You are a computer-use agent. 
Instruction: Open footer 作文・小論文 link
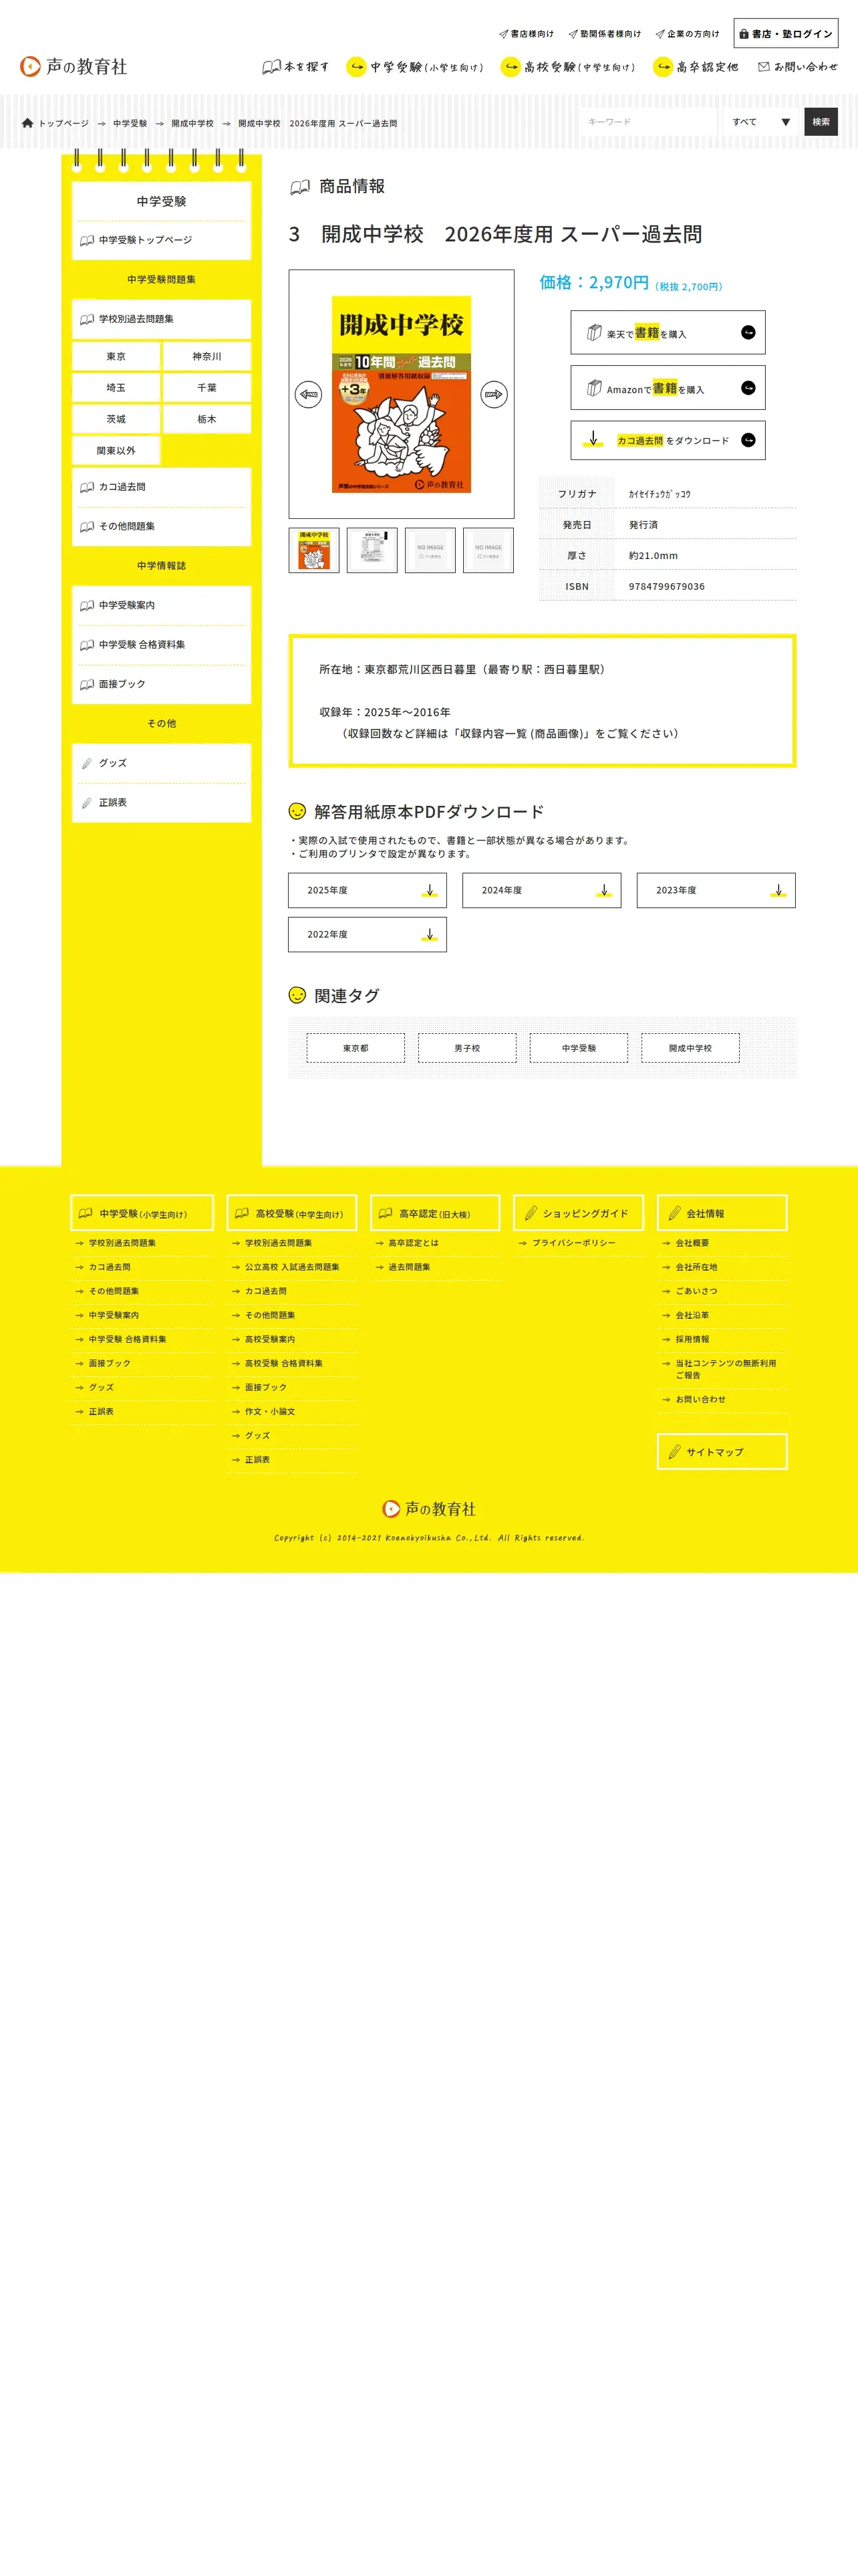(x=270, y=1411)
